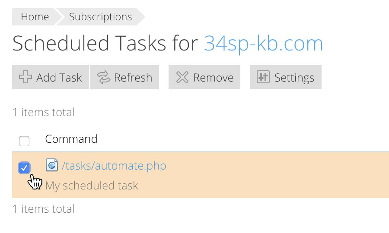Image resolution: width=389 pixels, height=233 pixels.
Task: Select the 'My scheduled task' description text
Action: coord(92,186)
